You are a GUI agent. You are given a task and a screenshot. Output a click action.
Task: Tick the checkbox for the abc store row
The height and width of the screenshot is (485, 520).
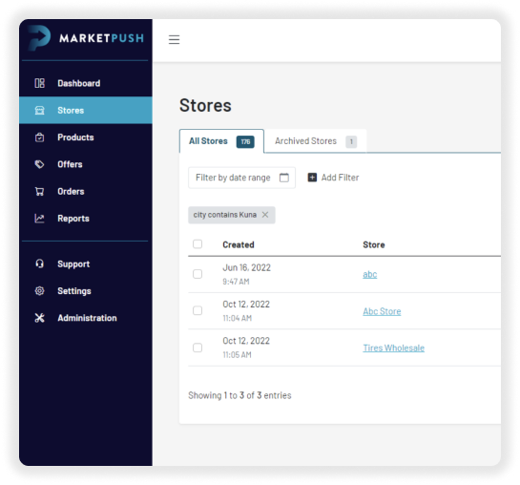point(198,274)
